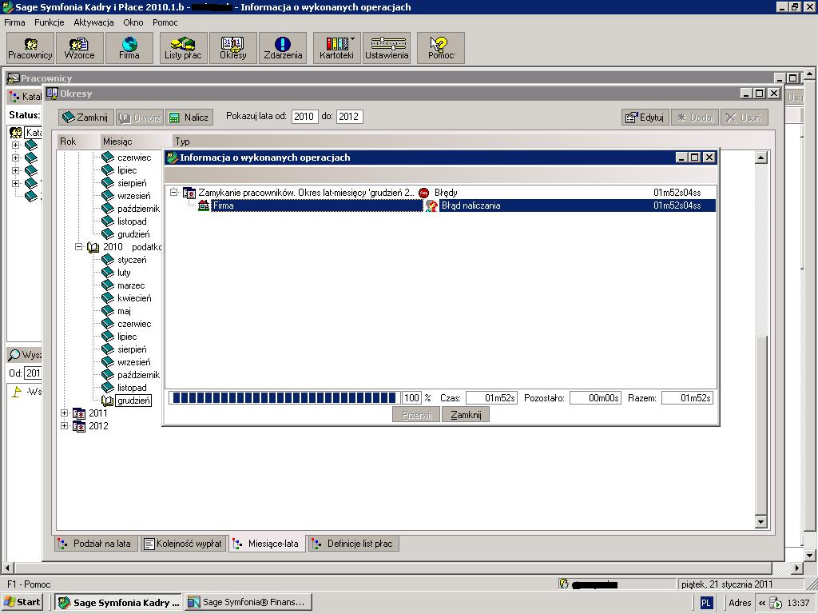
Task: Collapse the Zamykanie pracowników operation node
Action: pyautogui.click(x=174, y=193)
